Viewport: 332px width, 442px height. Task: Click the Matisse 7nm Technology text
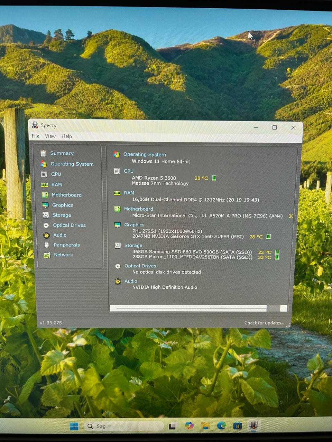pyautogui.click(x=160, y=183)
